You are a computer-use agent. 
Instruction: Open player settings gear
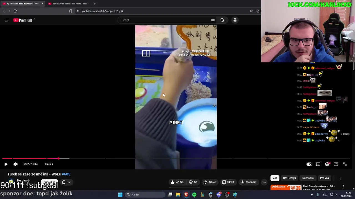click(x=327, y=164)
